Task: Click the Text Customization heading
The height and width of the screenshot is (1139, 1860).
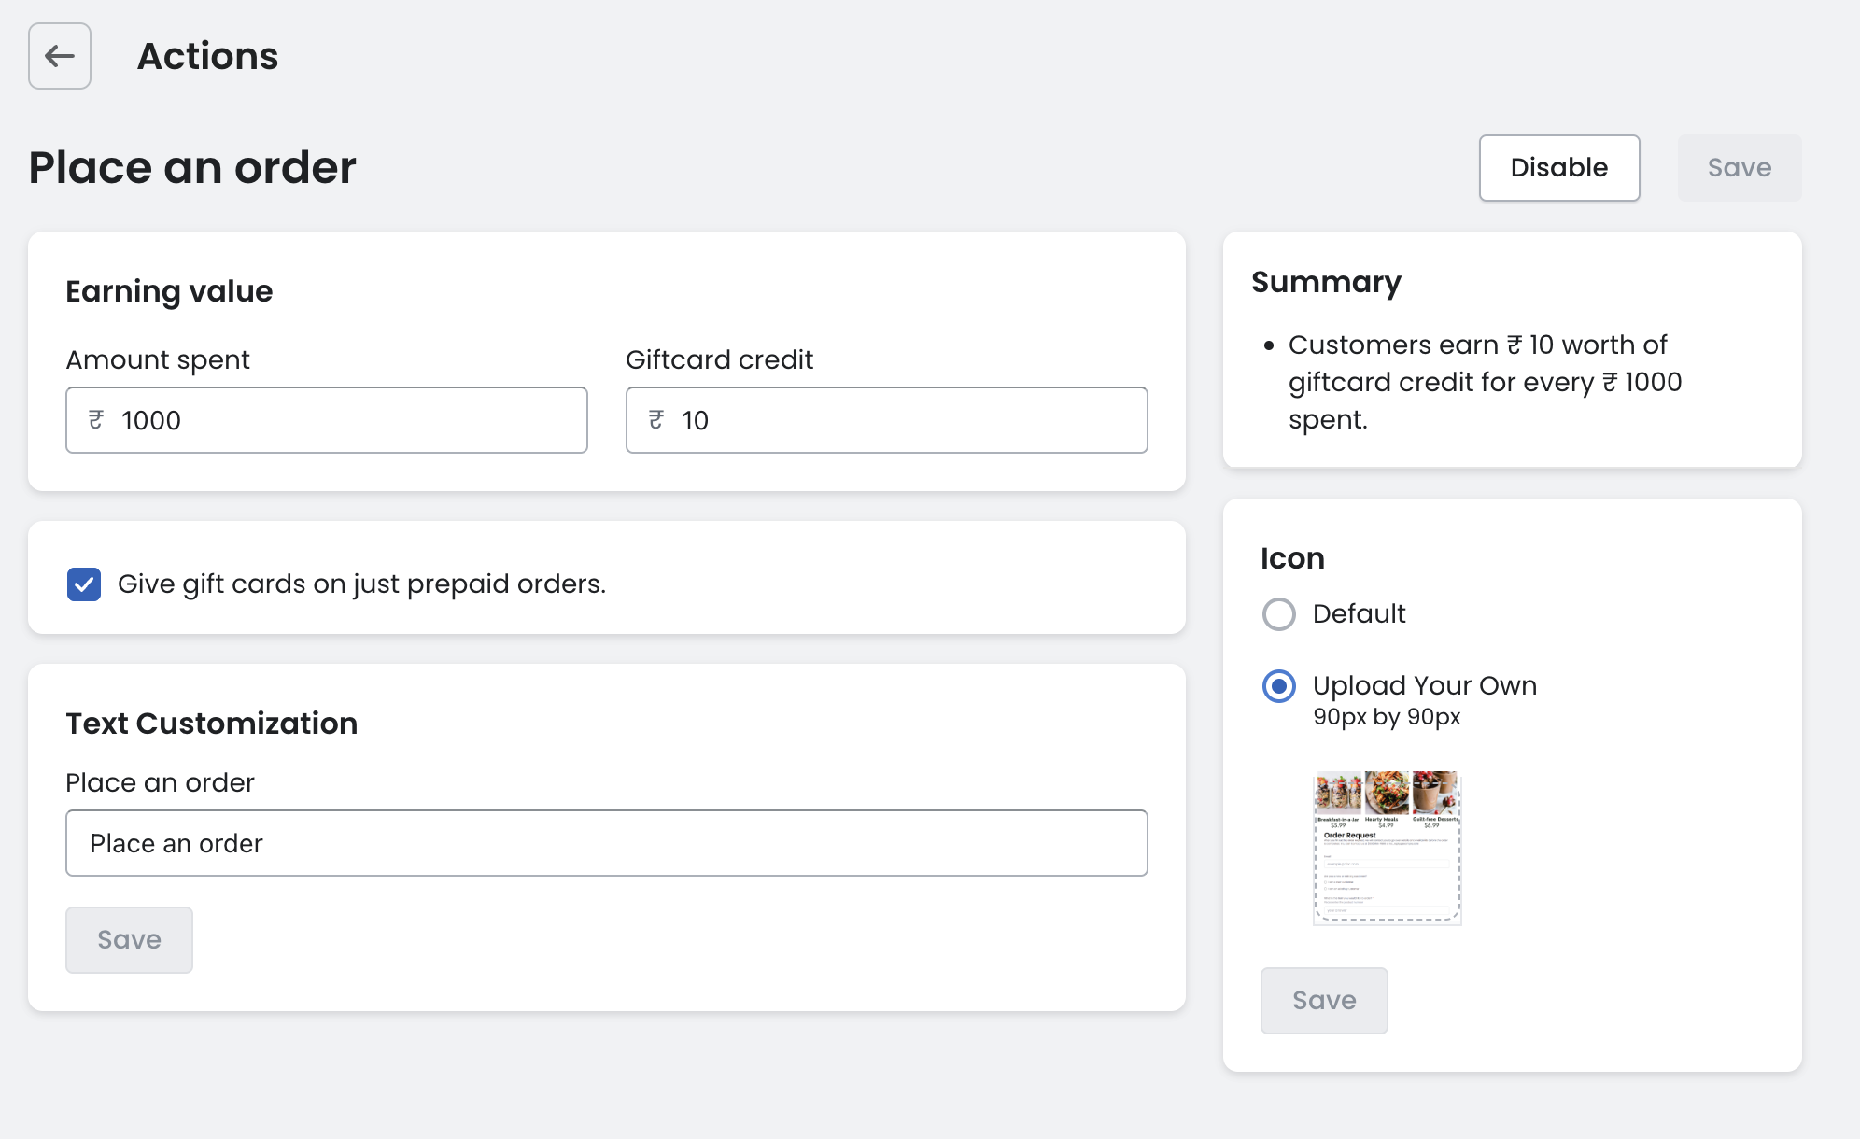Action: [212, 724]
